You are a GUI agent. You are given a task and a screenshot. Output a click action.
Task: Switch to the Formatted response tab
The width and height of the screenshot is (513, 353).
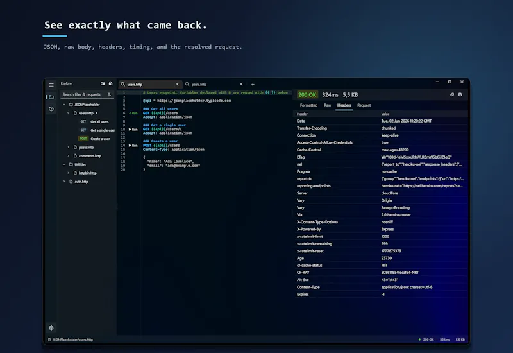point(308,105)
